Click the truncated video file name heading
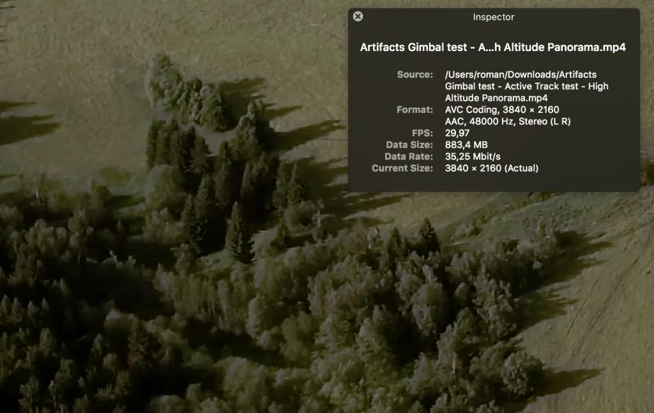This screenshot has height=413, width=654. [x=492, y=47]
